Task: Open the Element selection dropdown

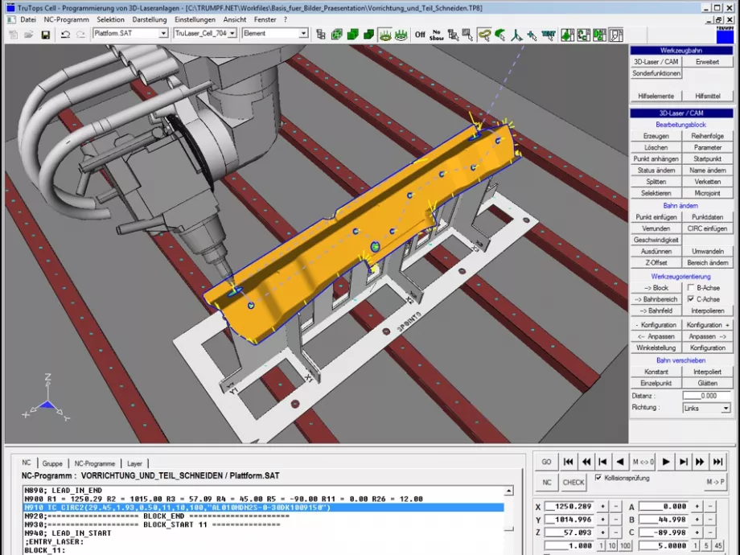Action: tap(303, 33)
